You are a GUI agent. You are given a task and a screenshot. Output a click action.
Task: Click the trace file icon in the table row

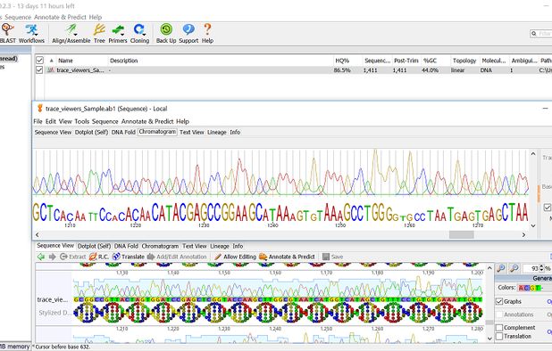point(51,70)
